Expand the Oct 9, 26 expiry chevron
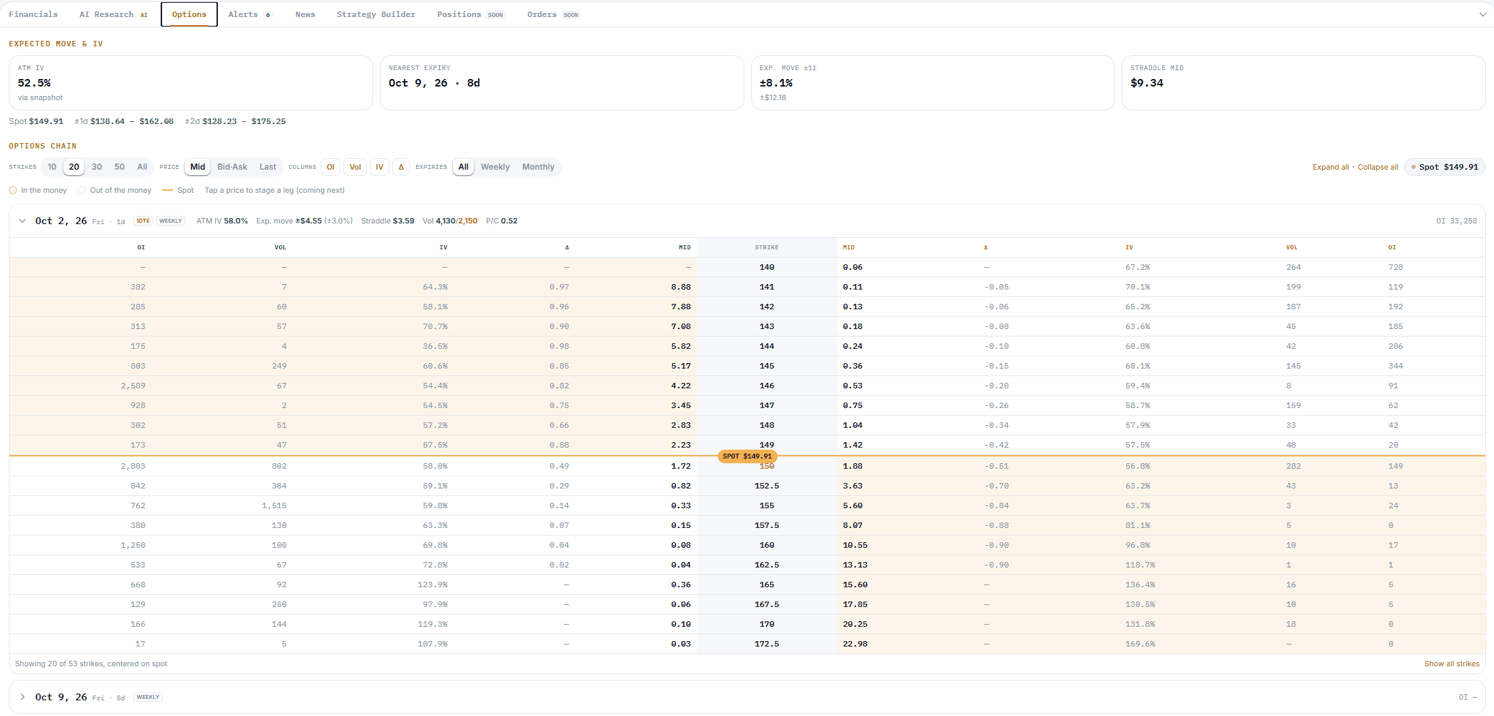Image resolution: width=1494 pixels, height=716 pixels. 22,697
